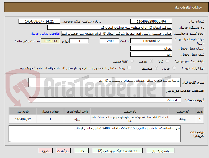Click the توضیحات خریدار notes textarea
The width and height of the screenshot is (209, 158).
click(x=94, y=134)
